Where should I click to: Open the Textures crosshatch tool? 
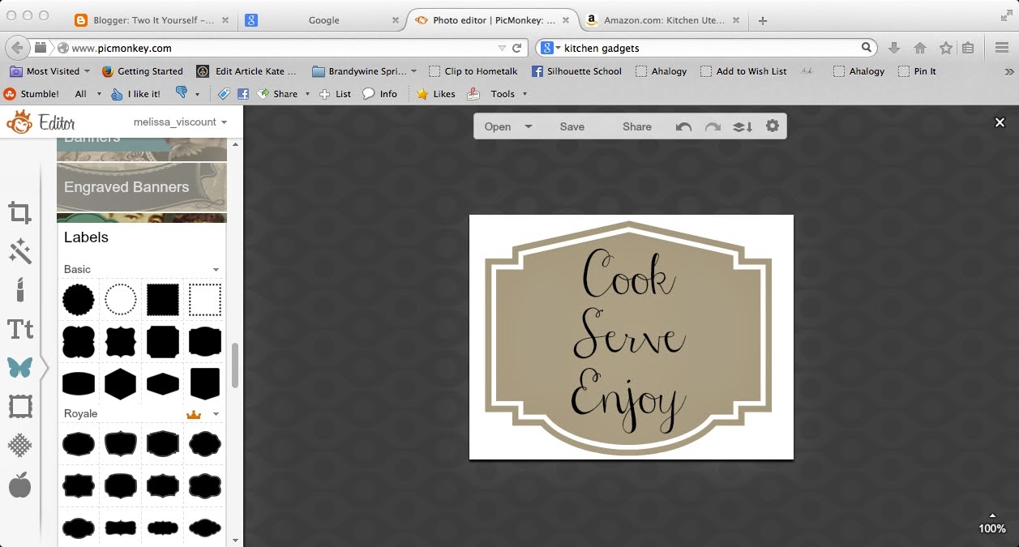tap(20, 445)
